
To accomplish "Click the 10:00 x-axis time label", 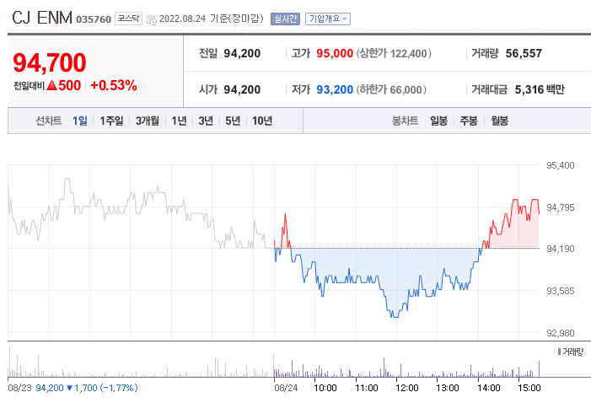I will click(325, 388).
